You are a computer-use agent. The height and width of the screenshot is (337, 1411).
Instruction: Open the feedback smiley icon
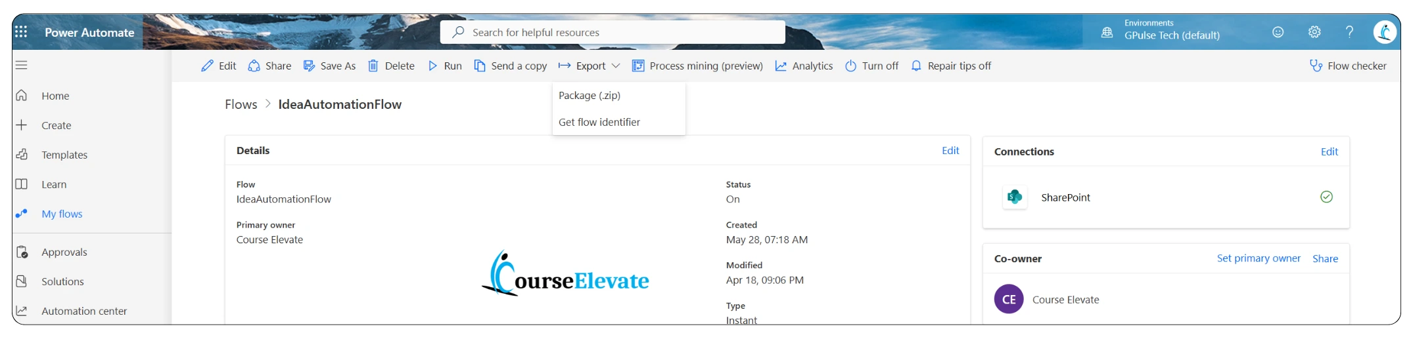point(1278,31)
